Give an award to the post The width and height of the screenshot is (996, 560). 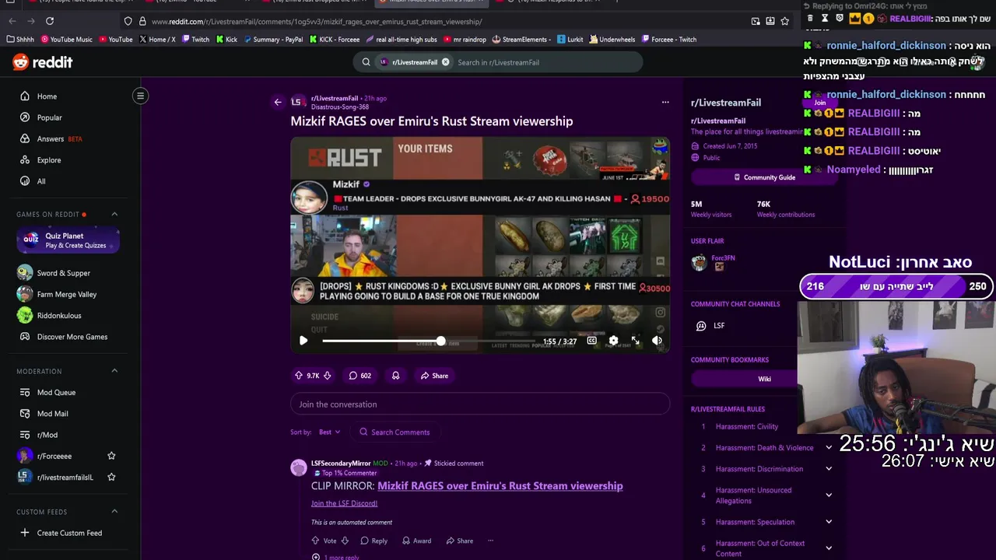point(395,376)
